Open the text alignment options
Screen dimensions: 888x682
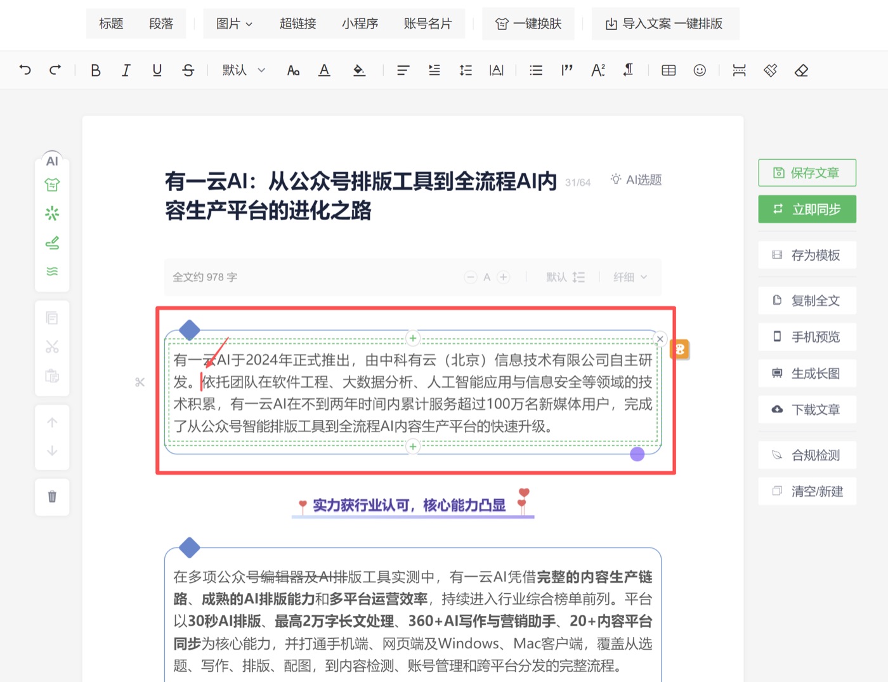(403, 70)
